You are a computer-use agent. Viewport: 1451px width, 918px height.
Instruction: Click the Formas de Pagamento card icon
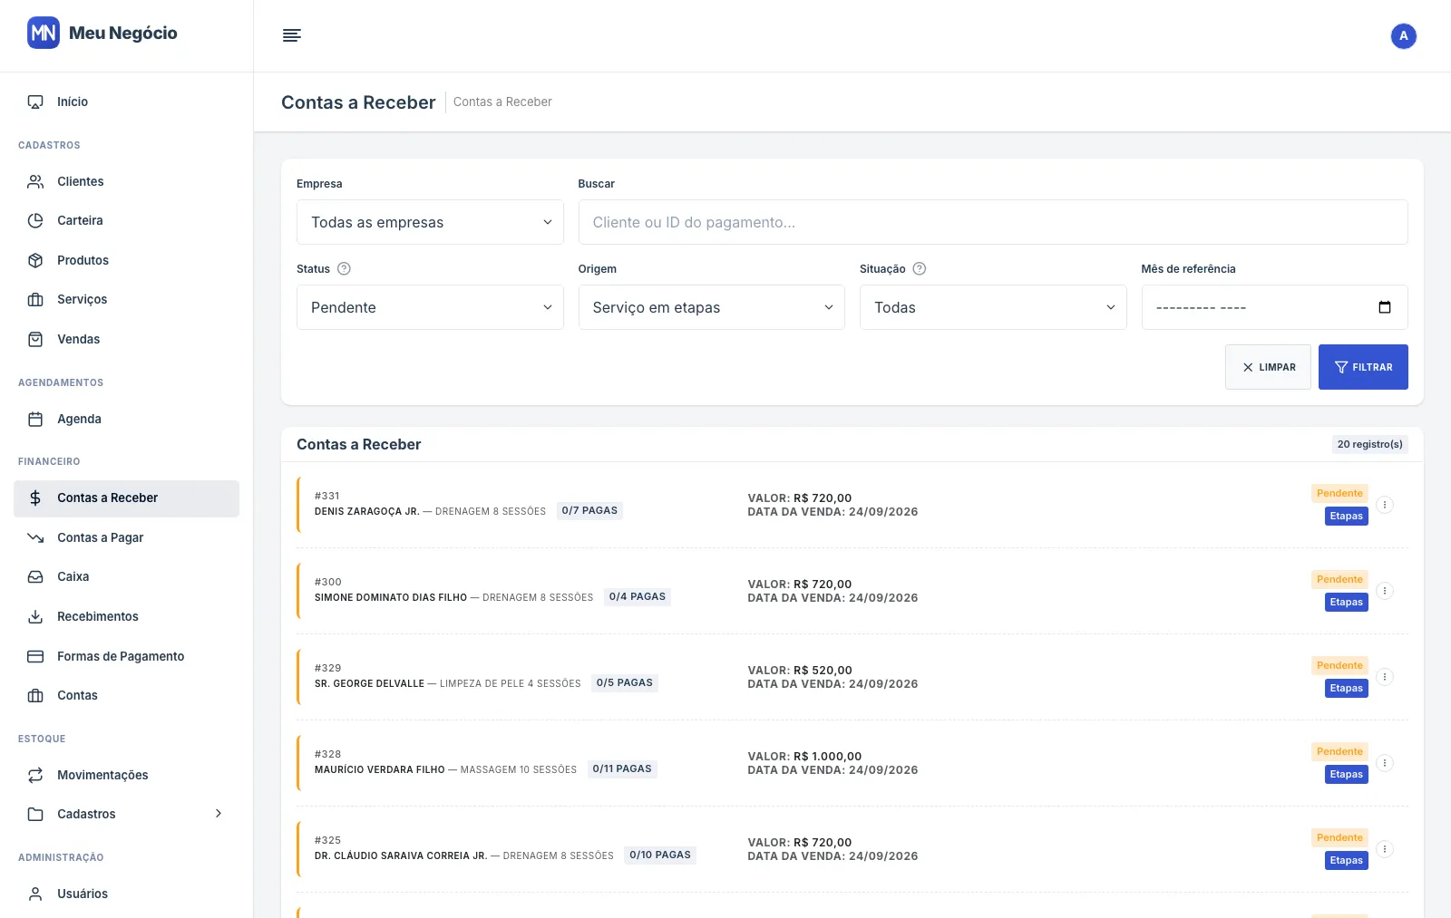click(35, 656)
